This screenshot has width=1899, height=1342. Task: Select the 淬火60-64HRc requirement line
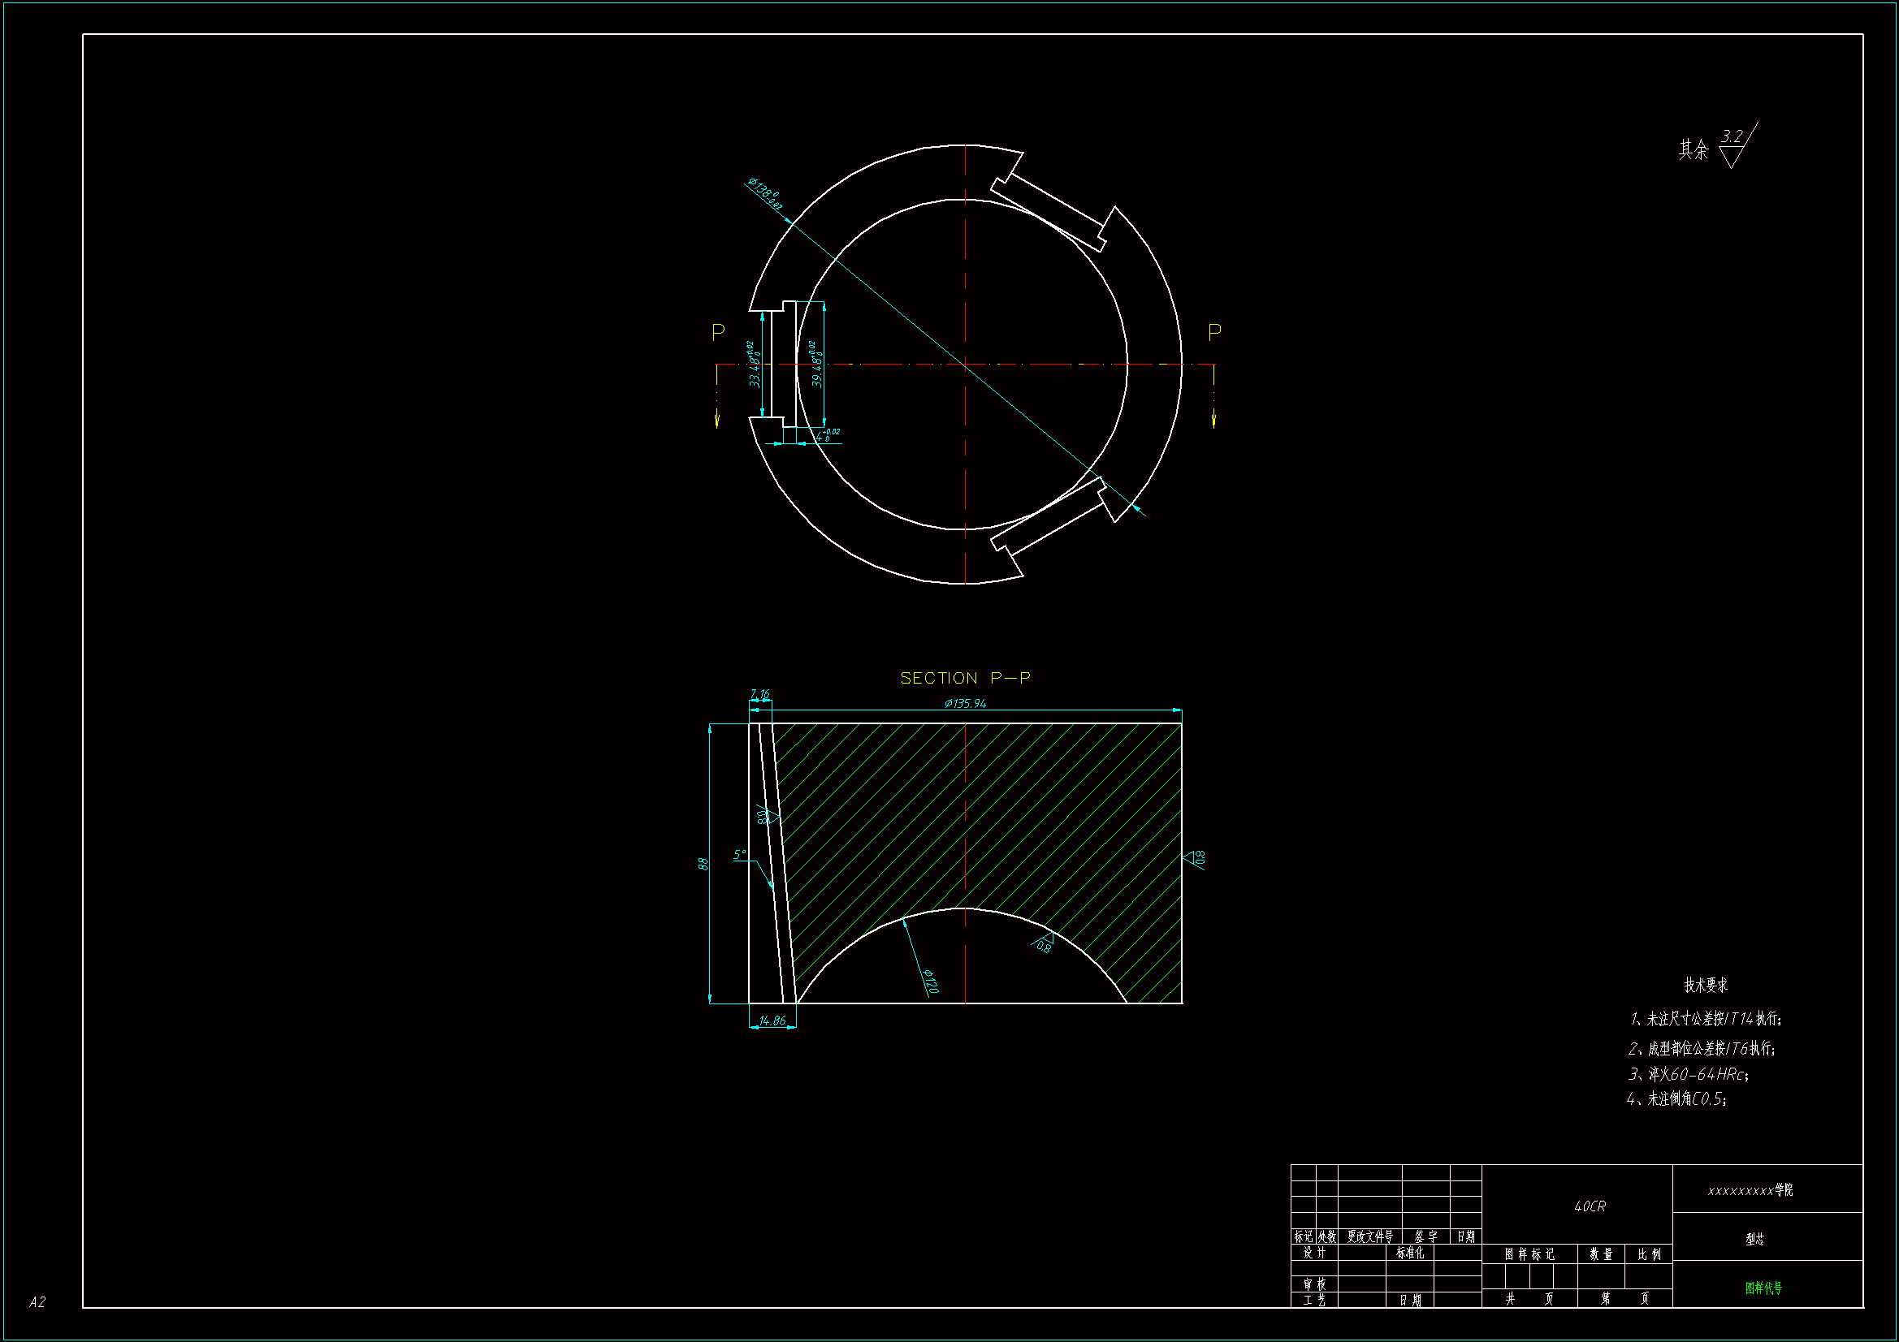[1689, 1074]
